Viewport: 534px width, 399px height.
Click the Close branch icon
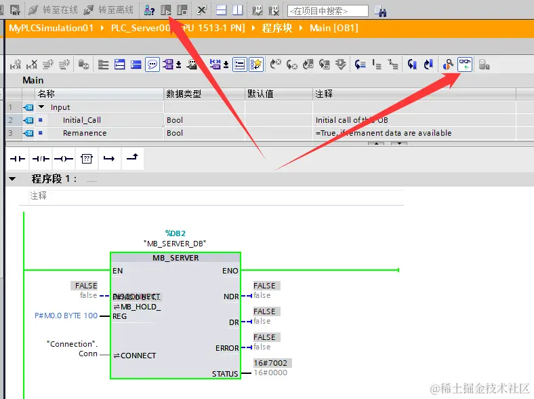coord(132,159)
